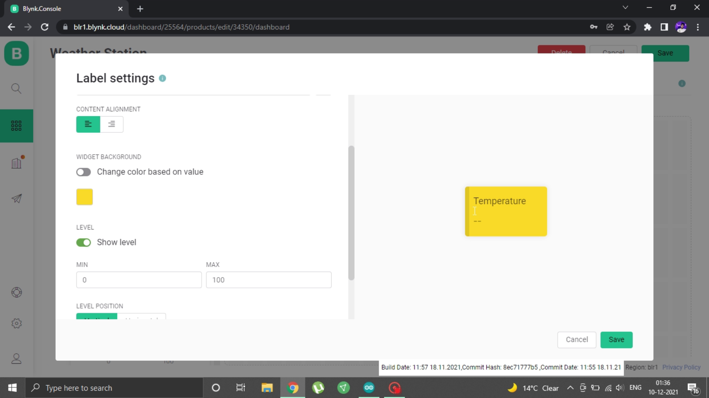Select left content alignment icon

[88, 124]
